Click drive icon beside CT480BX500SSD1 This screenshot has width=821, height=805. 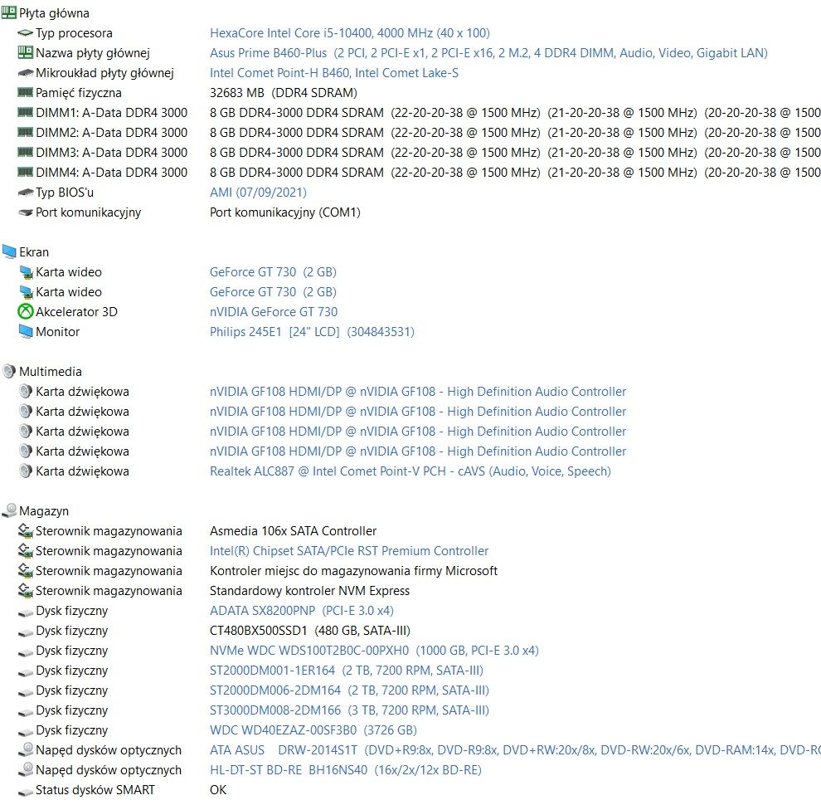coord(25,632)
